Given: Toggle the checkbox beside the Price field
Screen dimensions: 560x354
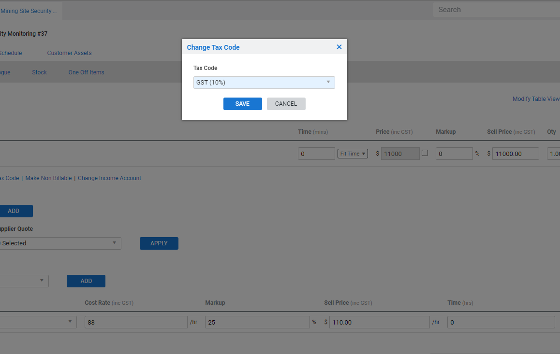Looking at the screenshot, I should click(425, 153).
